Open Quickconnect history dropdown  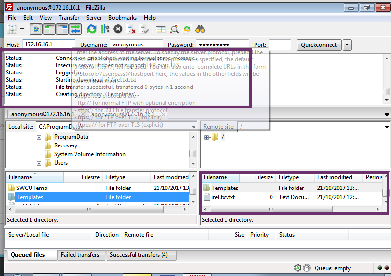coord(347,45)
